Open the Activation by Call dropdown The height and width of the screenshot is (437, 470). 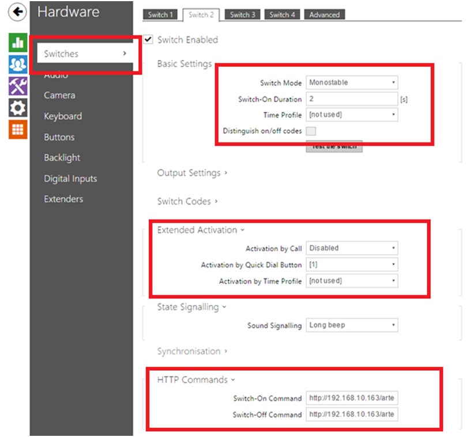[352, 248]
